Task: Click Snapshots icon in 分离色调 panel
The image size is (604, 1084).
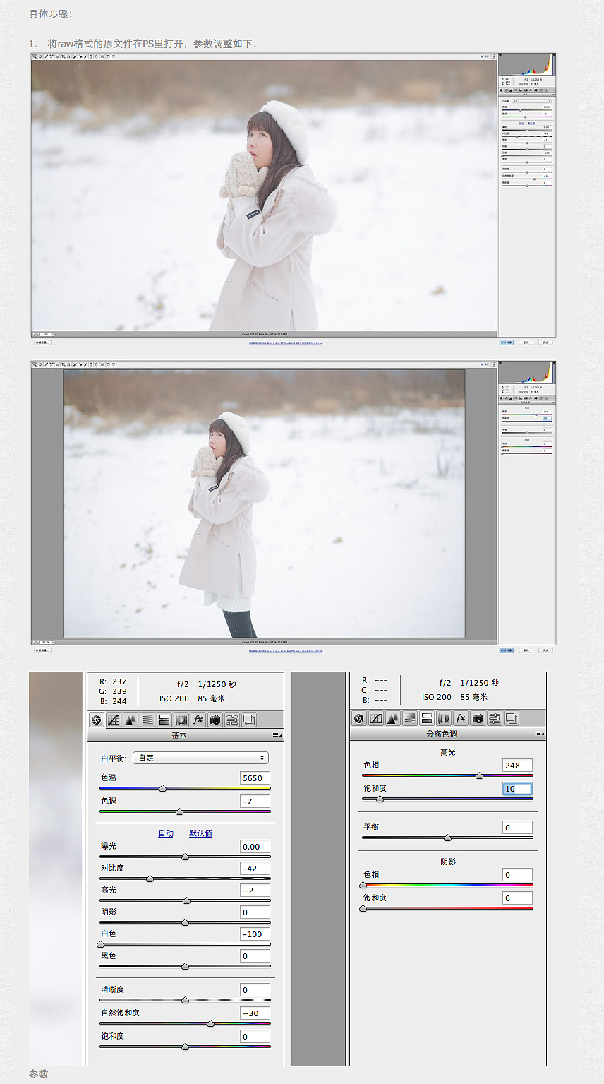Action: 511,718
